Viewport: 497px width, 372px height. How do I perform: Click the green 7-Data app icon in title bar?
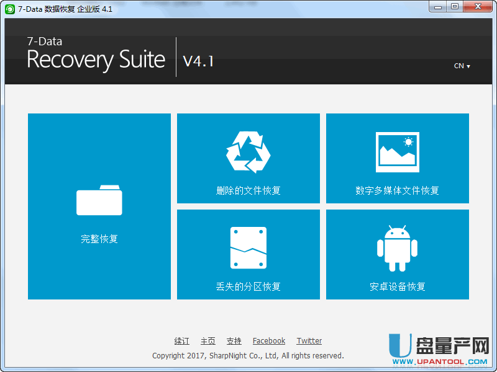pyautogui.click(x=10, y=8)
